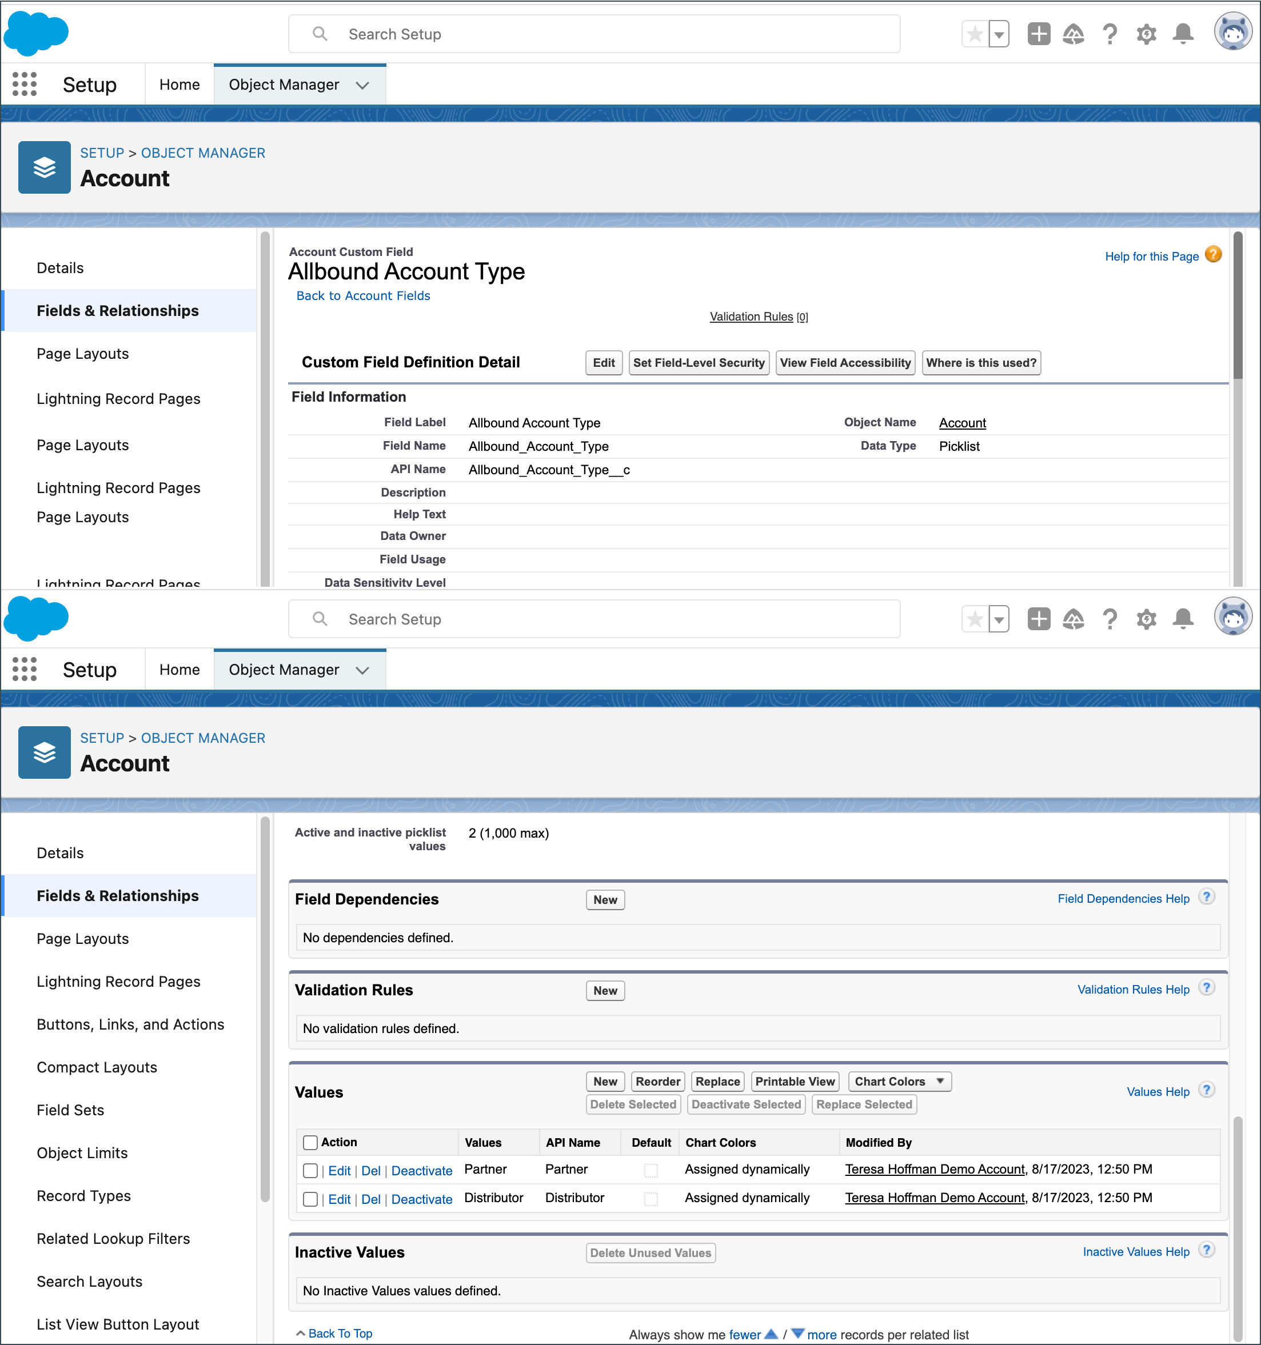
Task: Show more records using the down arrow
Action: point(797,1334)
